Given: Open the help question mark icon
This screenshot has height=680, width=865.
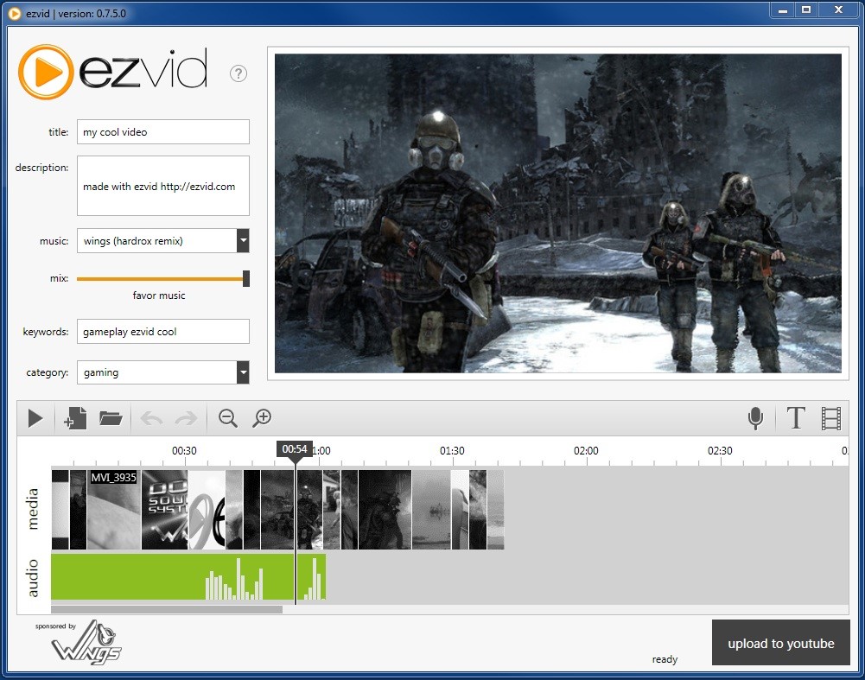Looking at the screenshot, I should click(x=239, y=74).
